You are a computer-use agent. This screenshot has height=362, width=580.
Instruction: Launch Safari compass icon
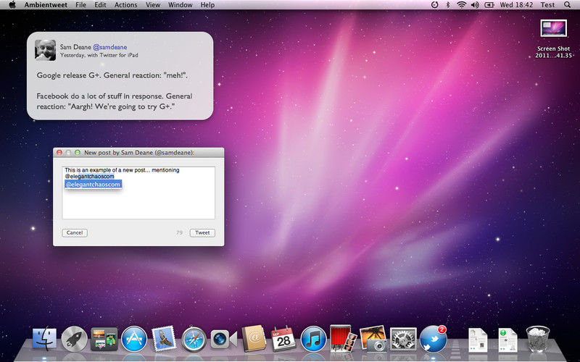[x=194, y=339]
